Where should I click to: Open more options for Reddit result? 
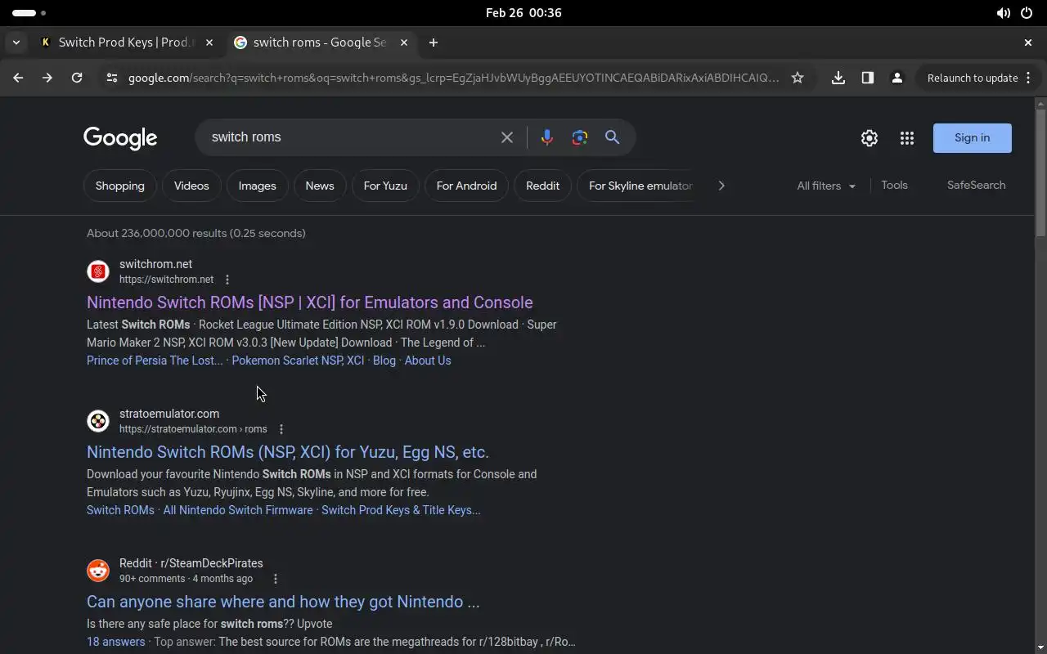pos(276,579)
